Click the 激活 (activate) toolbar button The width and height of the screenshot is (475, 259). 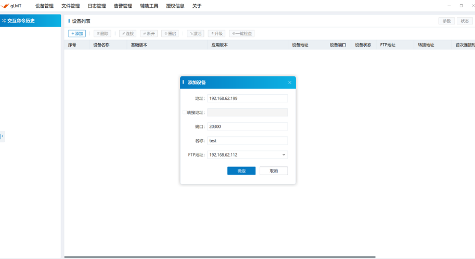coord(196,34)
